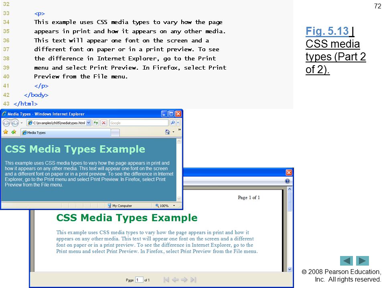
Task: Click the closing </p> tag on line 41
Action: coord(41,86)
